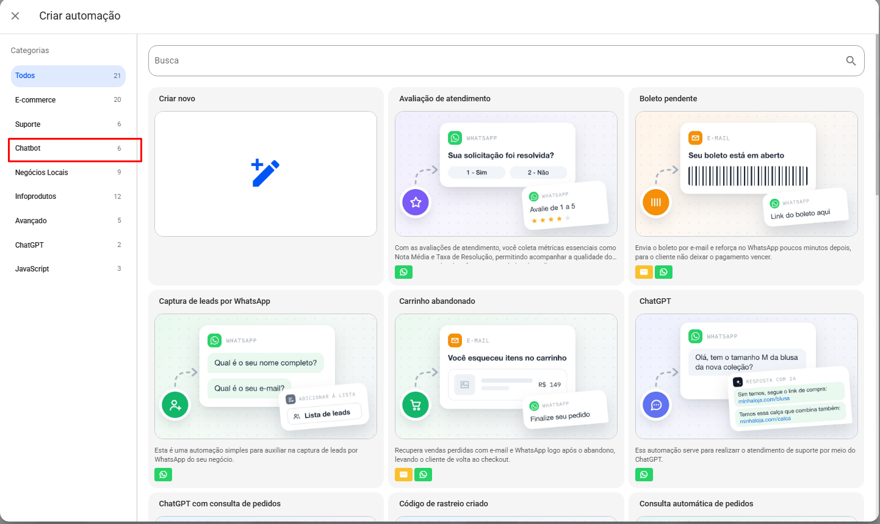Show Negócios Locais automations

[68, 173]
